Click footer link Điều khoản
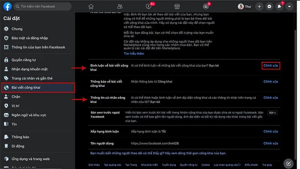 pyautogui.click(x=251, y=165)
